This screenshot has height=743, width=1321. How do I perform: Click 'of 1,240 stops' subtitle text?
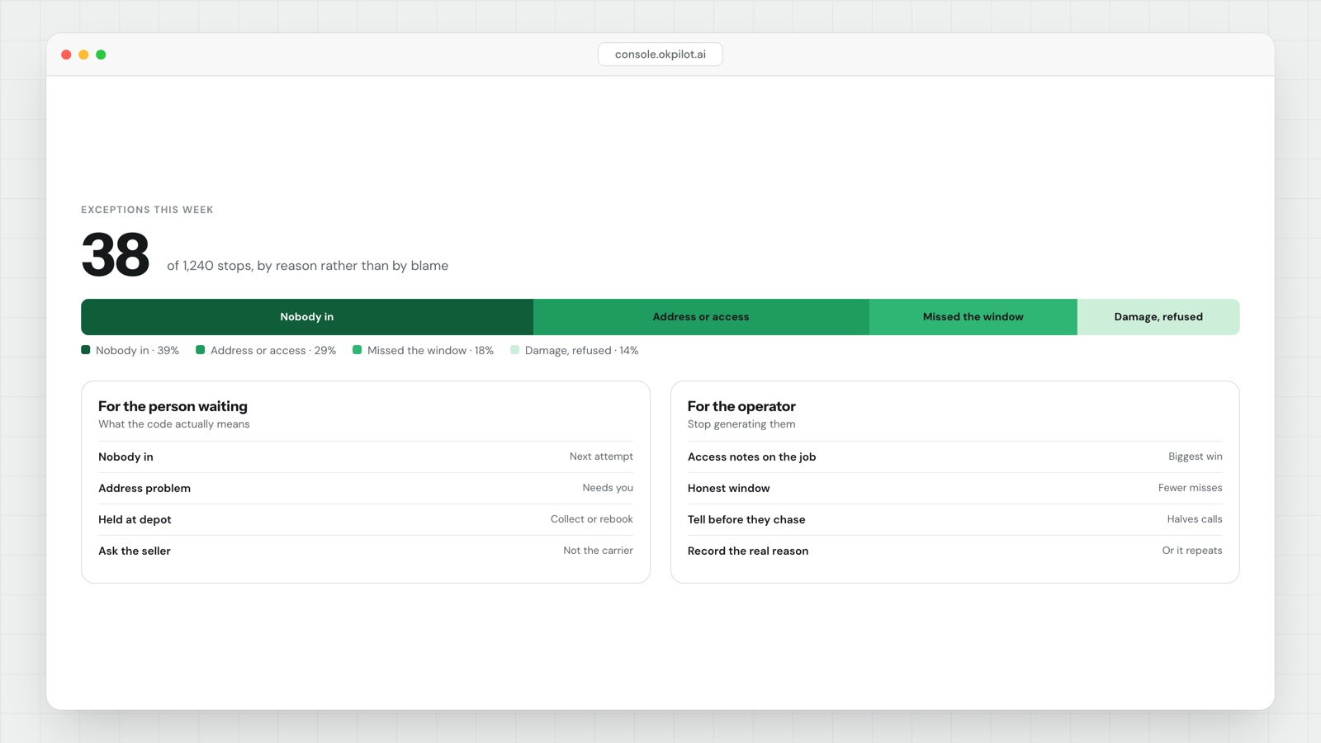[x=307, y=266]
